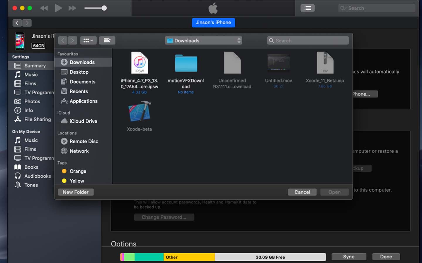Click the 30.09 GB Free storage segment

[x=270, y=257]
